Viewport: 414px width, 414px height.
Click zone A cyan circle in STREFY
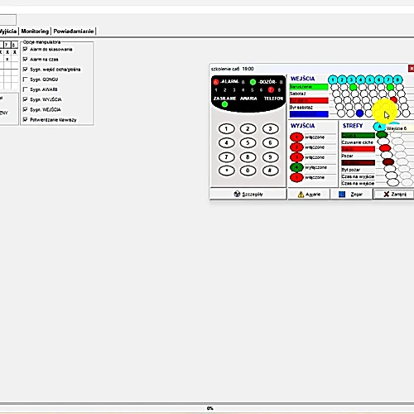(379, 127)
